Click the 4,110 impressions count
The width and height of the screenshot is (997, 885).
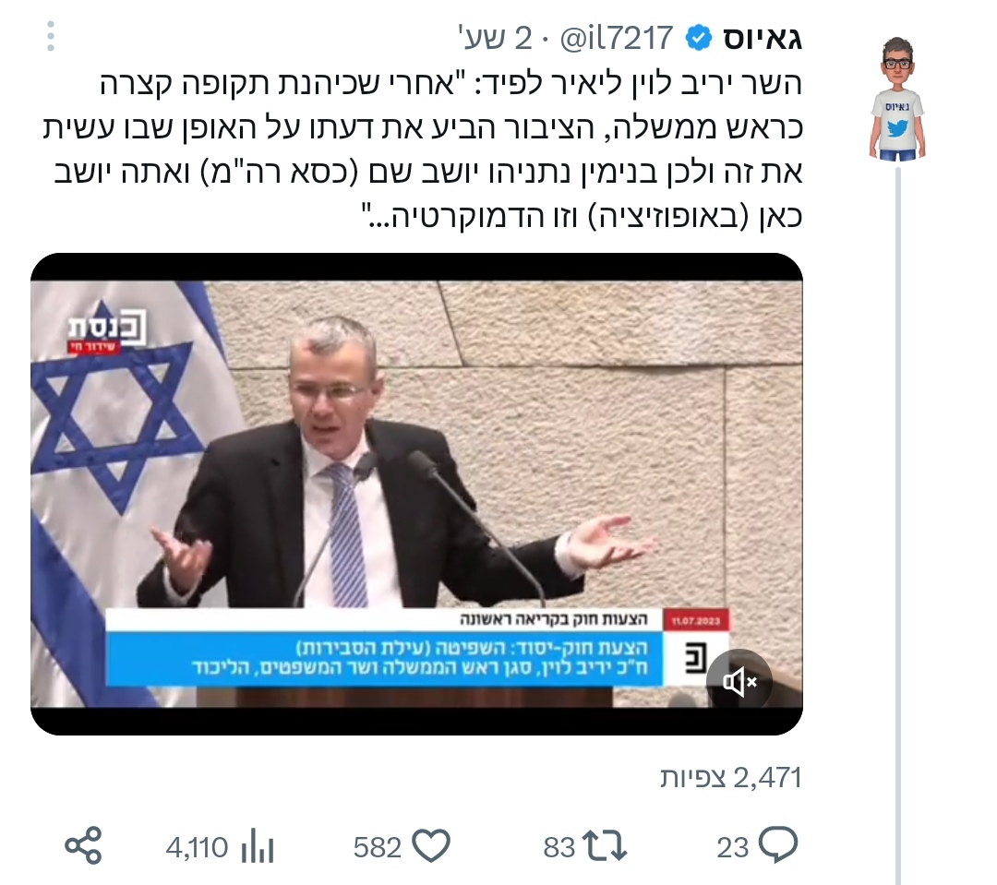click(x=198, y=847)
